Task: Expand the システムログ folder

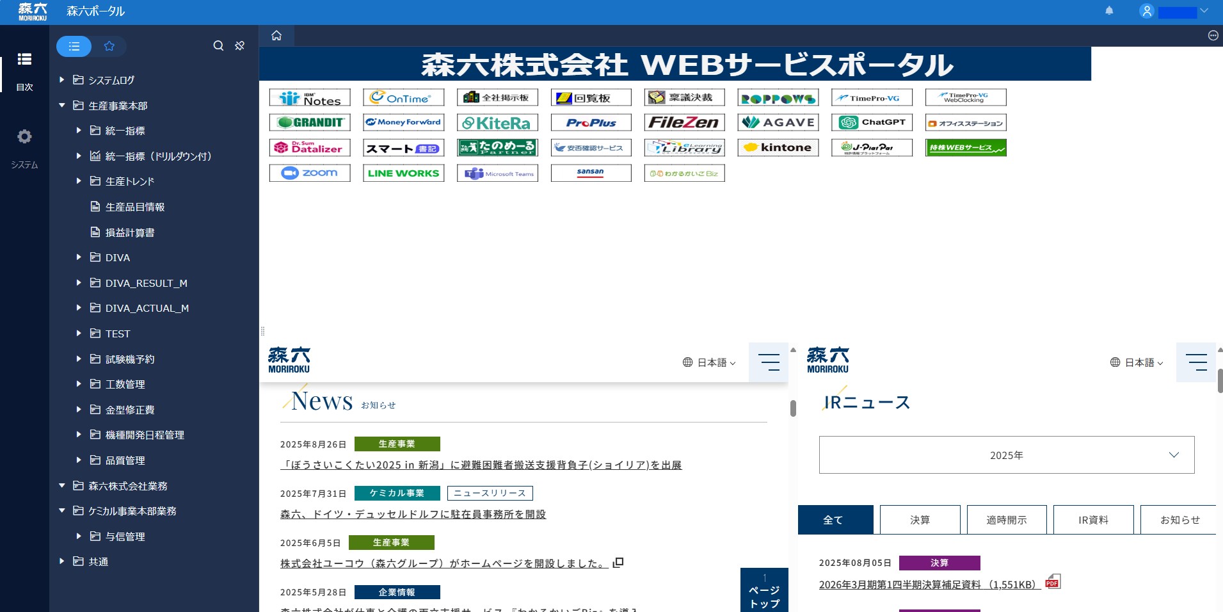Action: tap(61, 80)
